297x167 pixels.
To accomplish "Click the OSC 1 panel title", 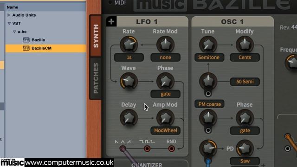I will click(x=232, y=22).
